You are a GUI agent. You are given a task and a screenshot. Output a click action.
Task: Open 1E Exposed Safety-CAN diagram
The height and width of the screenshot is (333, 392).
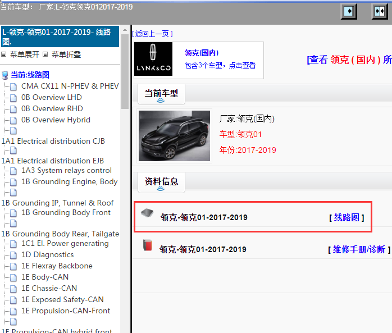[x=62, y=299]
